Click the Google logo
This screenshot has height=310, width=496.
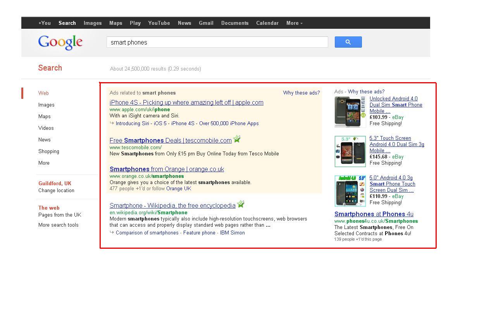tap(60, 43)
